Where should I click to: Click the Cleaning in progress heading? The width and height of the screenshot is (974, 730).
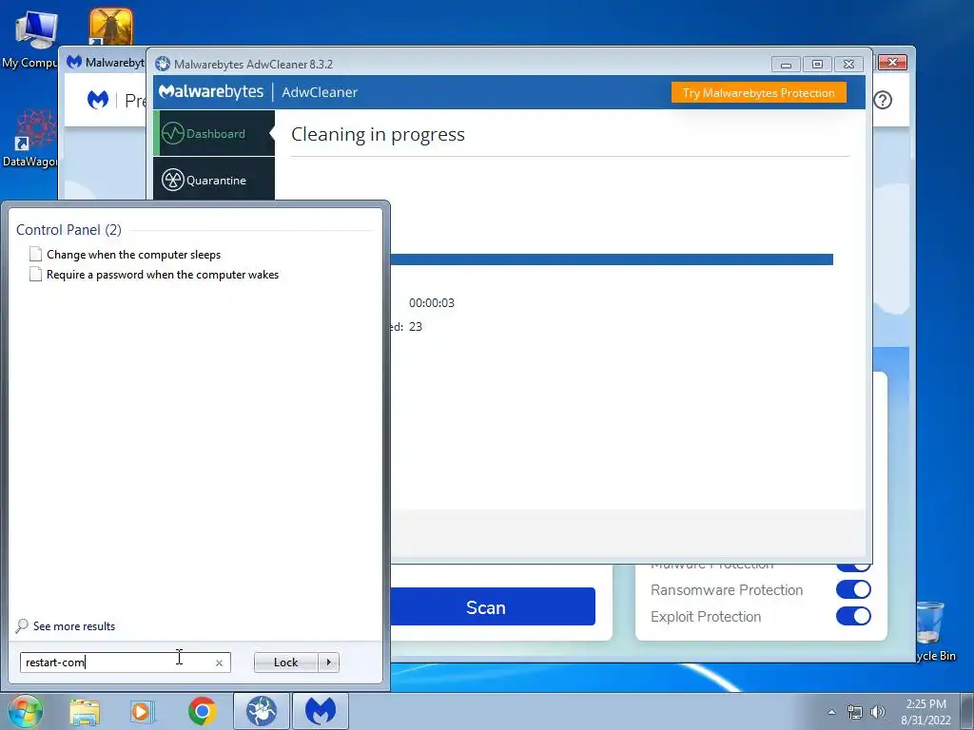[378, 134]
